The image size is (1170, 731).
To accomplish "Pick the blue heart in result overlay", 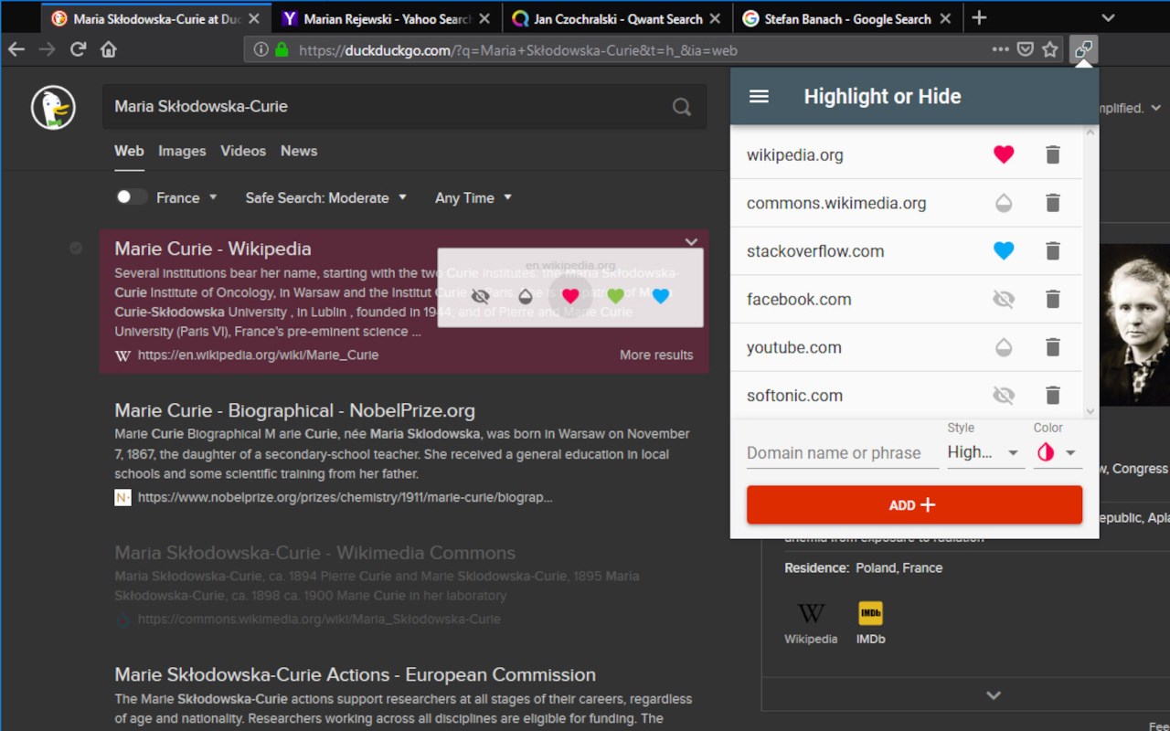I will [661, 296].
